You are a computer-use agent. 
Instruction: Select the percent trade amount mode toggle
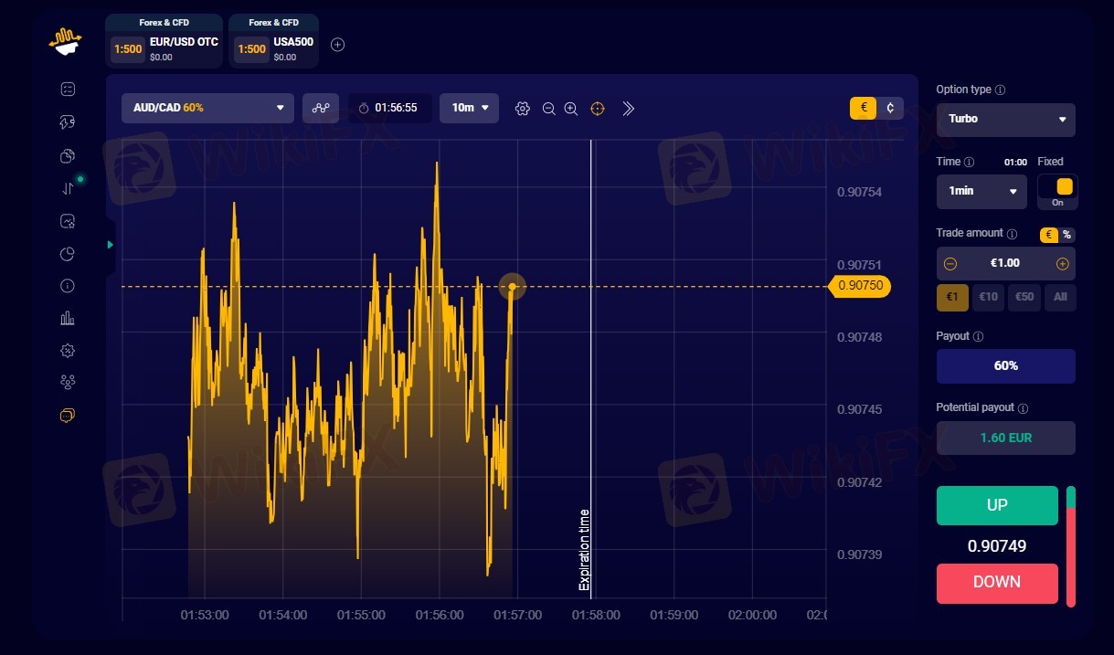point(1066,235)
